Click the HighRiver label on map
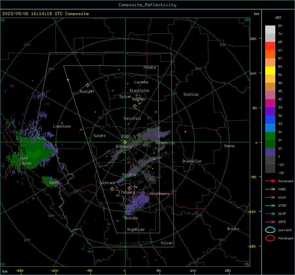The image size is (295, 275). (136, 230)
